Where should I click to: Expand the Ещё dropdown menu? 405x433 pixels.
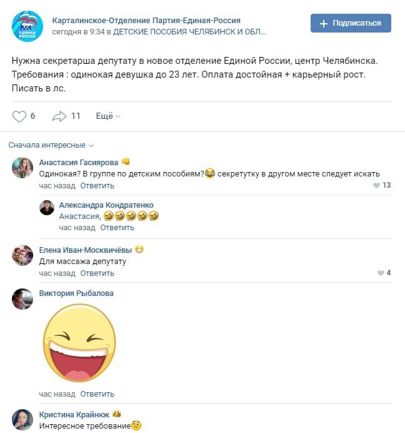[108, 116]
